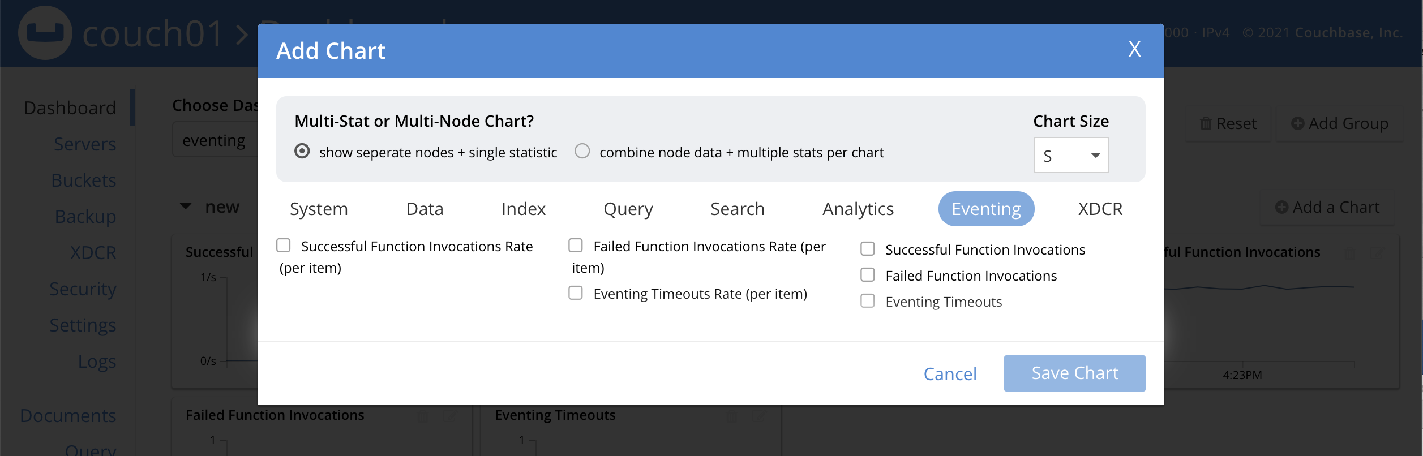Check Failed Function Invocations Rate (per item)
The image size is (1423, 456).
(x=576, y=245)
